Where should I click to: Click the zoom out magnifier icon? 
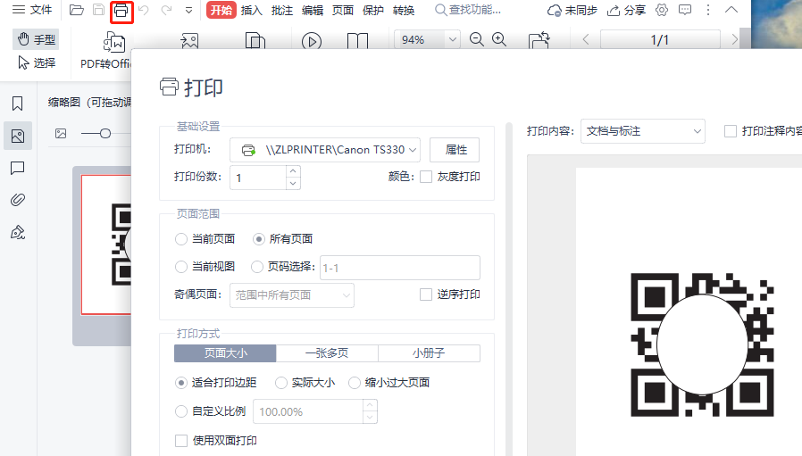(x=476, y=40)
